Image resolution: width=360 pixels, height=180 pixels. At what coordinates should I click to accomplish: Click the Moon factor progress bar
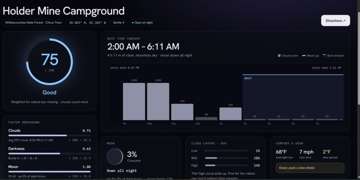[50, 172]
